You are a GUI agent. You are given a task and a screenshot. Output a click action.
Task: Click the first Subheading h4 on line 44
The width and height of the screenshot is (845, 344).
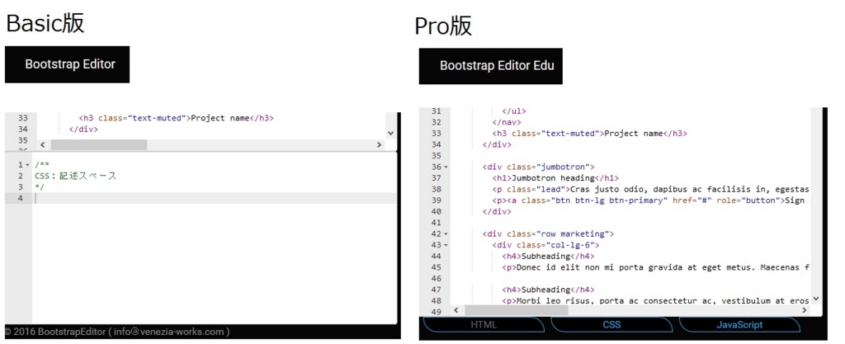[x=548, y=257]
